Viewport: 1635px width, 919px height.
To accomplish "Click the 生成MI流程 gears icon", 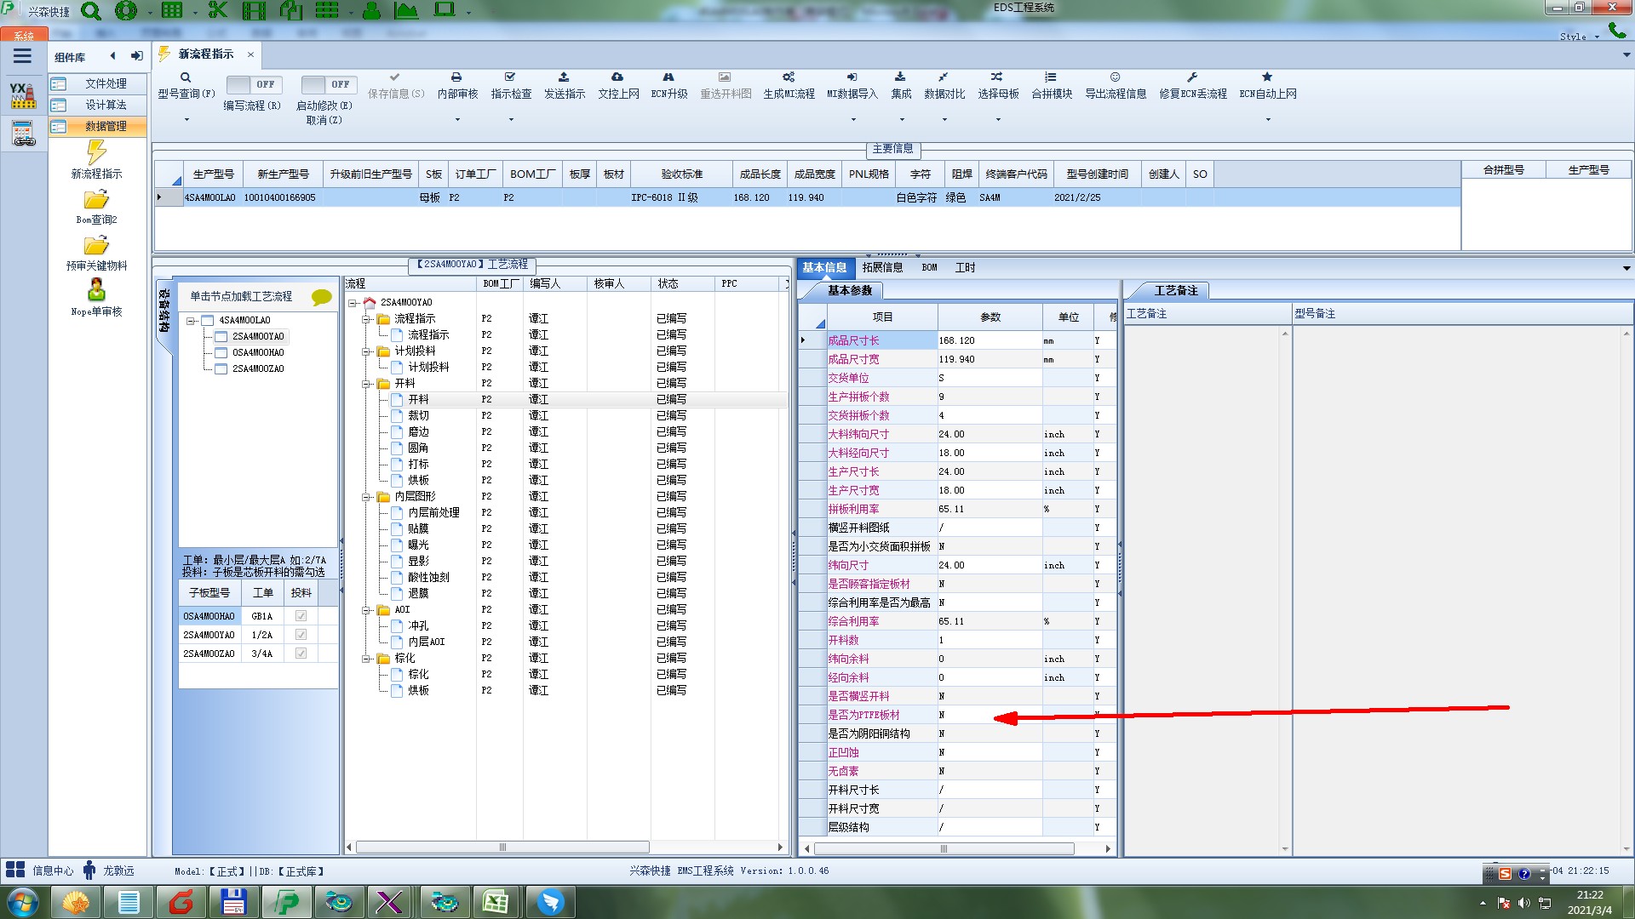I will pyautogui.click(x=789, y=77).
